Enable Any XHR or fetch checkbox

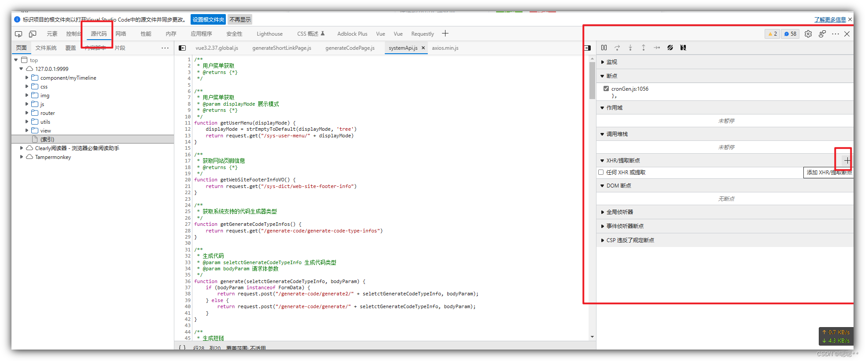pos(601,172)
